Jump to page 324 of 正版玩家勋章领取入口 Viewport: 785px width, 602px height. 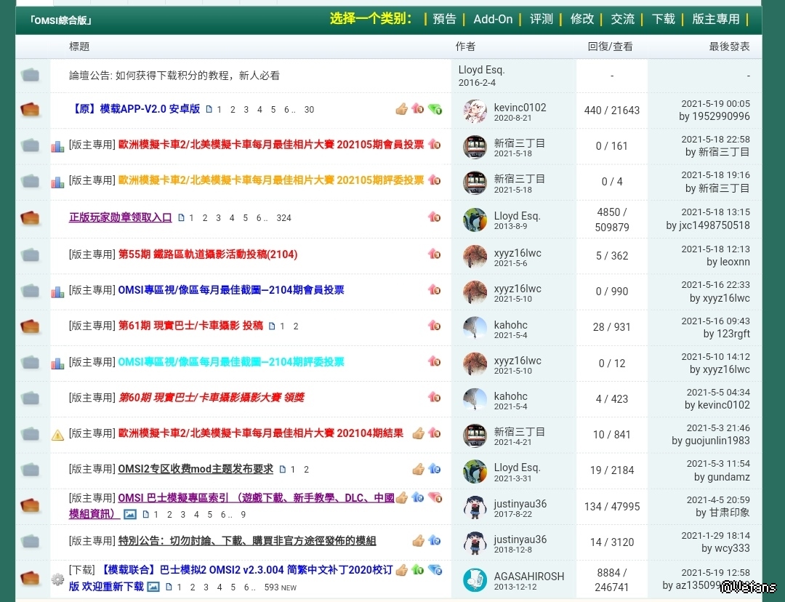click(283, 218)
